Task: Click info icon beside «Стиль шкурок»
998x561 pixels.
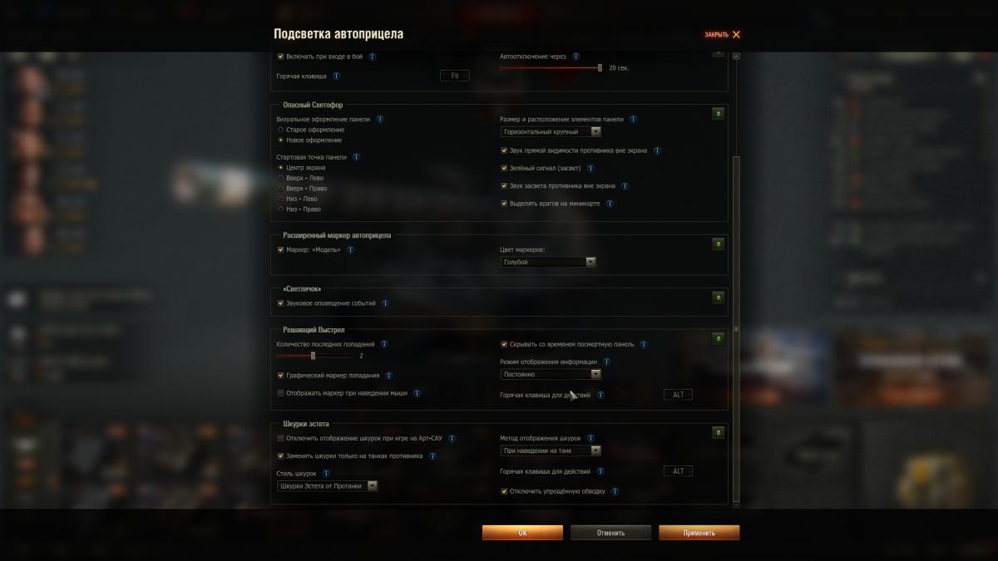Action: coord(326,473)
